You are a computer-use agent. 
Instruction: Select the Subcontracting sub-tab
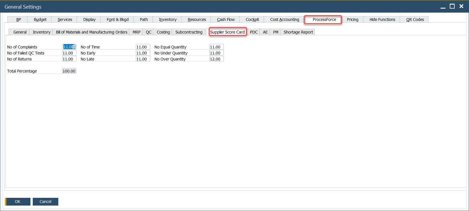pyautogui.click(x=189, y=32)
